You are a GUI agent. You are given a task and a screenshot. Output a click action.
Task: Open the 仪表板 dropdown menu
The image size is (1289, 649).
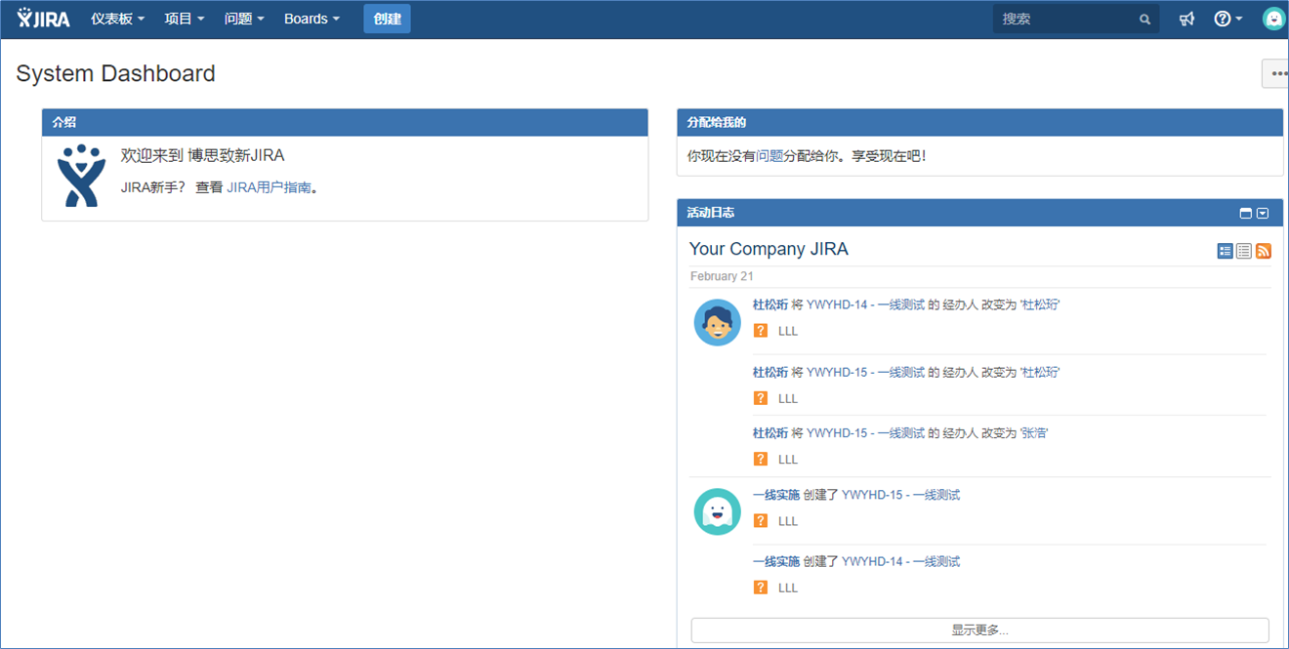click(117, 19)
